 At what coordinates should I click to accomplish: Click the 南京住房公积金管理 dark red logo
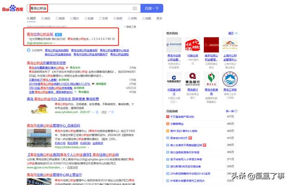[211, 45]
